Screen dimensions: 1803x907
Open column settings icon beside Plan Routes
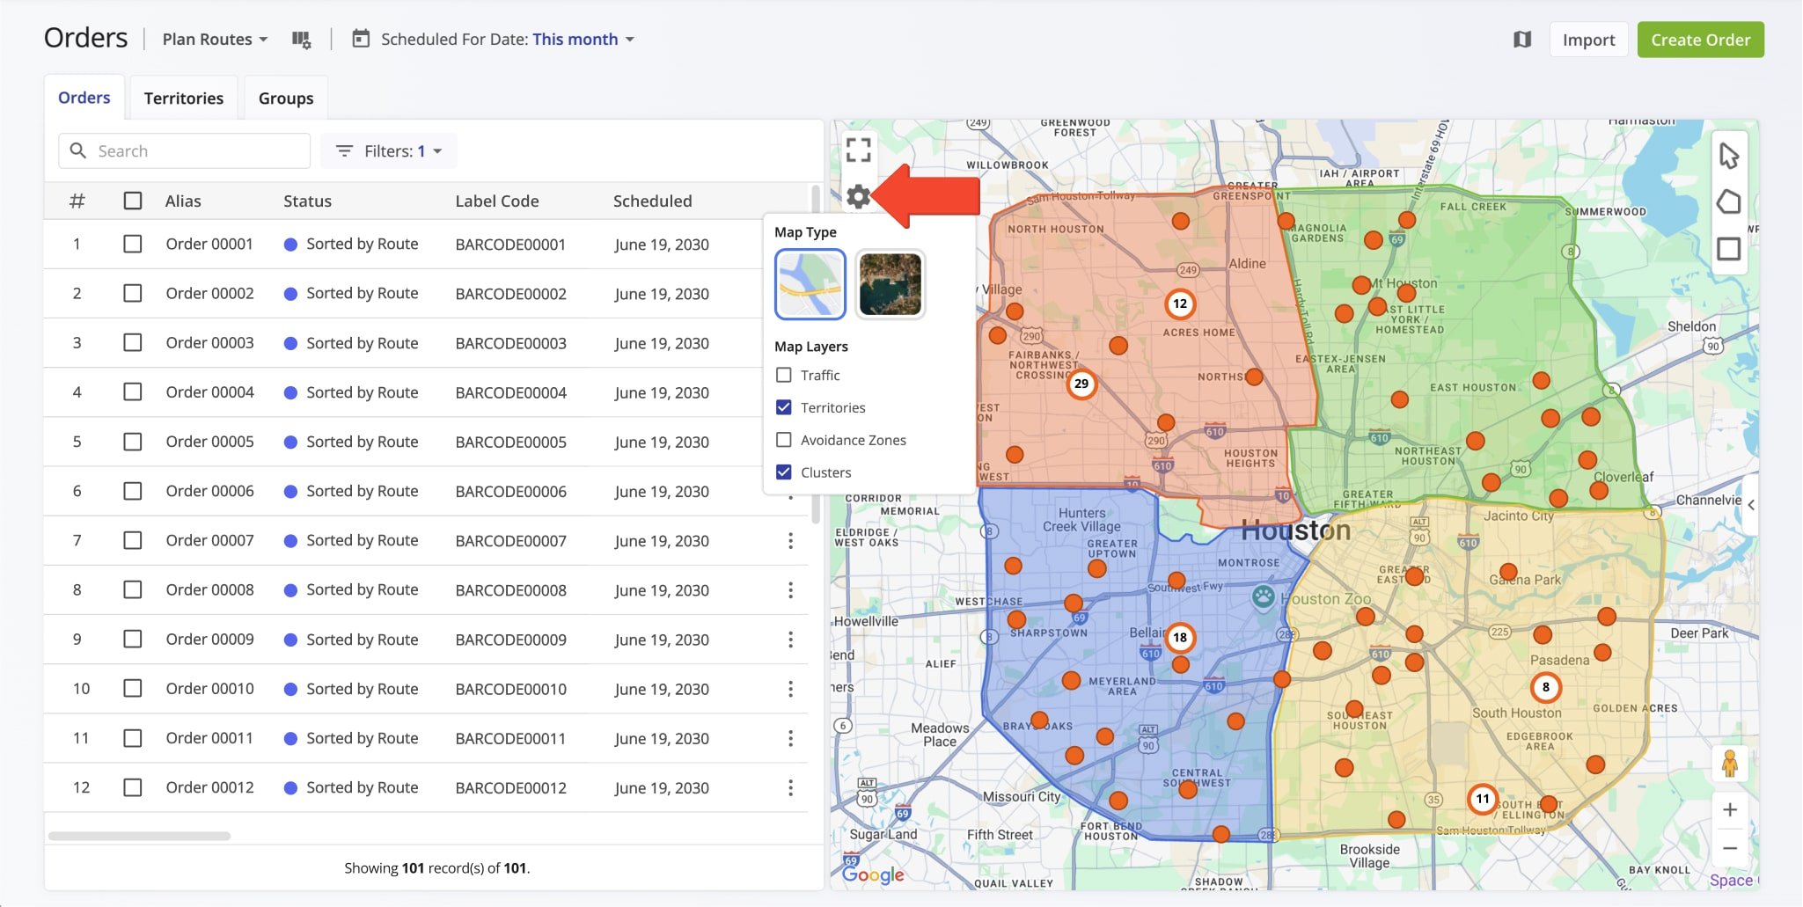tap(301, 40)
